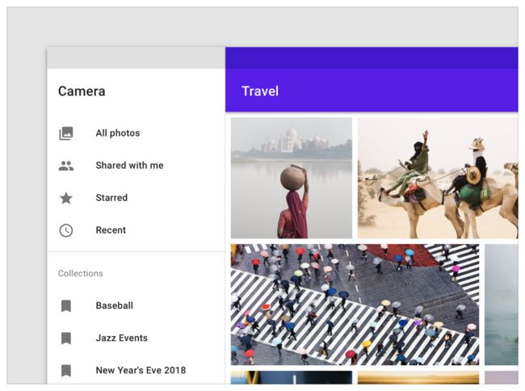Open the Taj Mahal woman photo
The image size is (525, 391).
(292, 178)
